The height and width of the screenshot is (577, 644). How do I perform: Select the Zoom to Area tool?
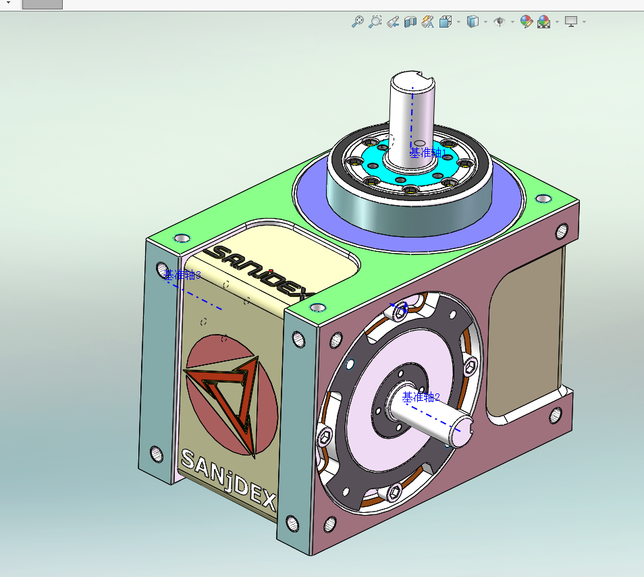(375, 22)
